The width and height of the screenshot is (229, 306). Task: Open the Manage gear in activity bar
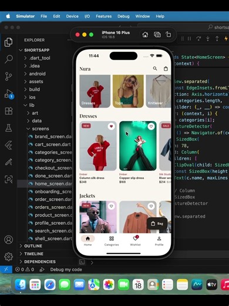(8, 257)
